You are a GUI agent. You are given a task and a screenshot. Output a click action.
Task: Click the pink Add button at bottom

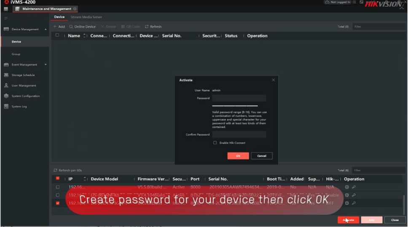point(372,220)
